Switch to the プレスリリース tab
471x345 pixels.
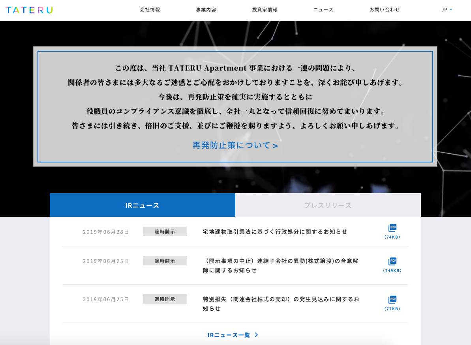coord(328,205)
